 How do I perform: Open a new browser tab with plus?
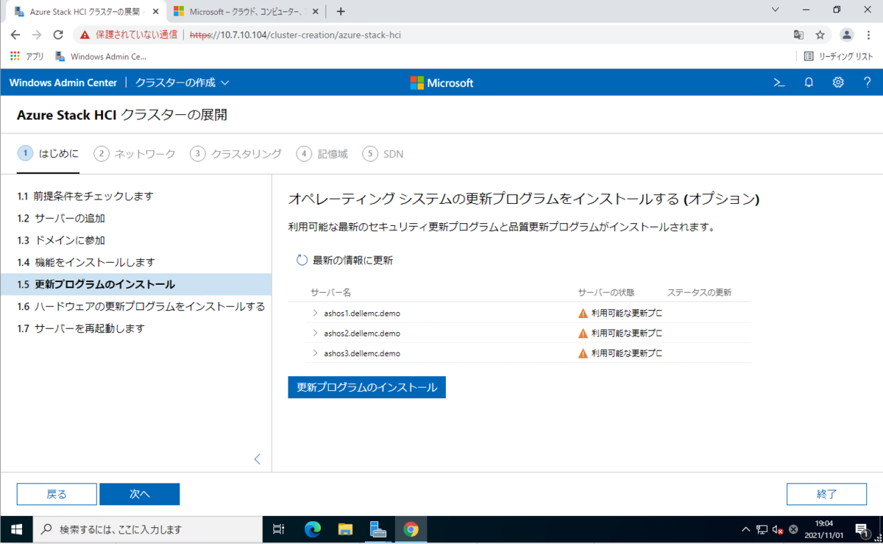coord(341,11)
